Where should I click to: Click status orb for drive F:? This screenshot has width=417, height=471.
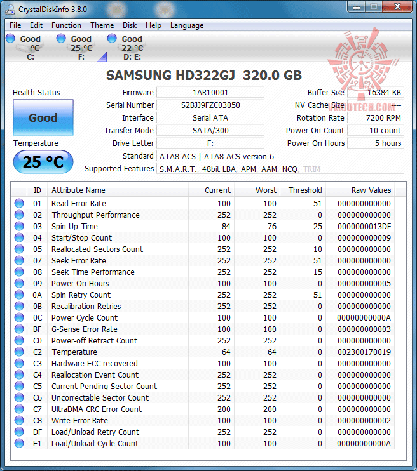[x=61, y=38]
